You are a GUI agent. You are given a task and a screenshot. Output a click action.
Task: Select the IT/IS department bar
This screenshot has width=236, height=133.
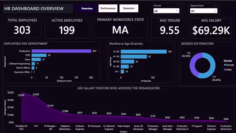coord(39,55)
